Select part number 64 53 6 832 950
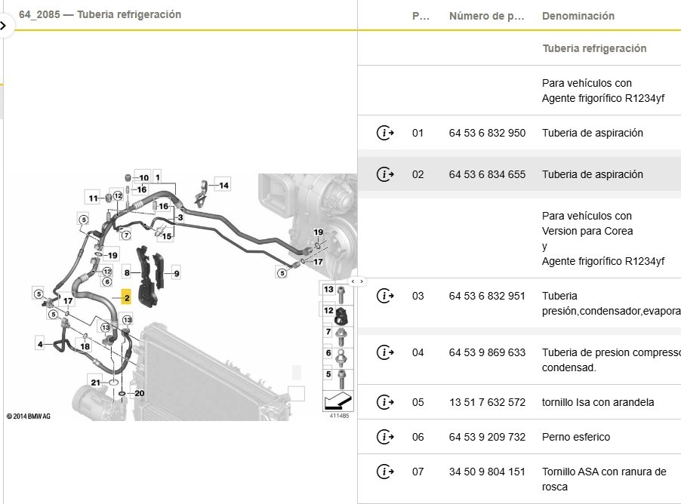The height and width of the screenshot is (504, 681). tap(487, 134)
